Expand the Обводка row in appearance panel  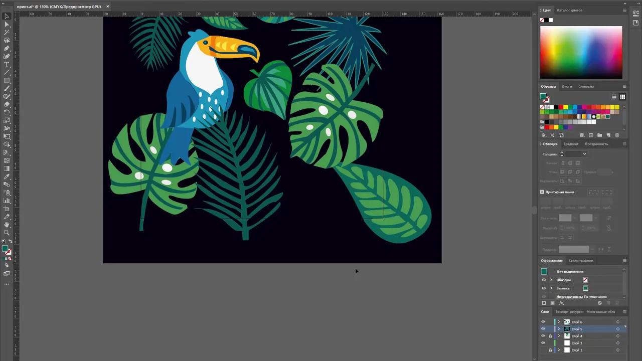pos(551,280)
